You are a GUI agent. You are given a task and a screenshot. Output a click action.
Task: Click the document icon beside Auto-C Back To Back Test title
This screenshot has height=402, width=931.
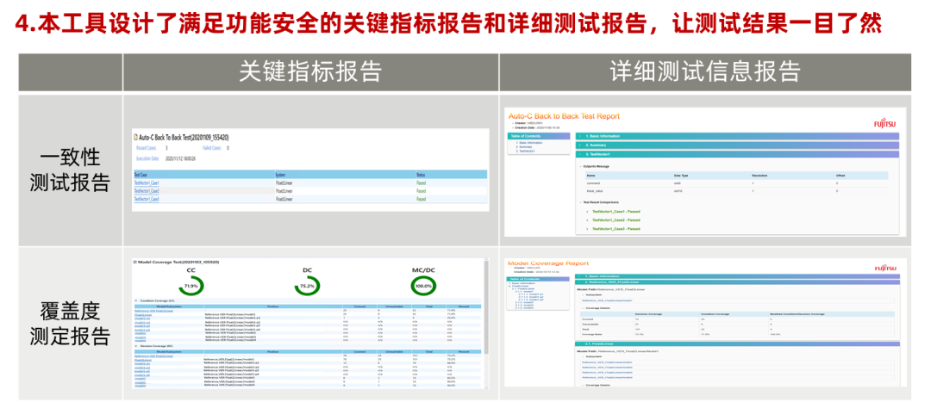(x=136, y=137)
